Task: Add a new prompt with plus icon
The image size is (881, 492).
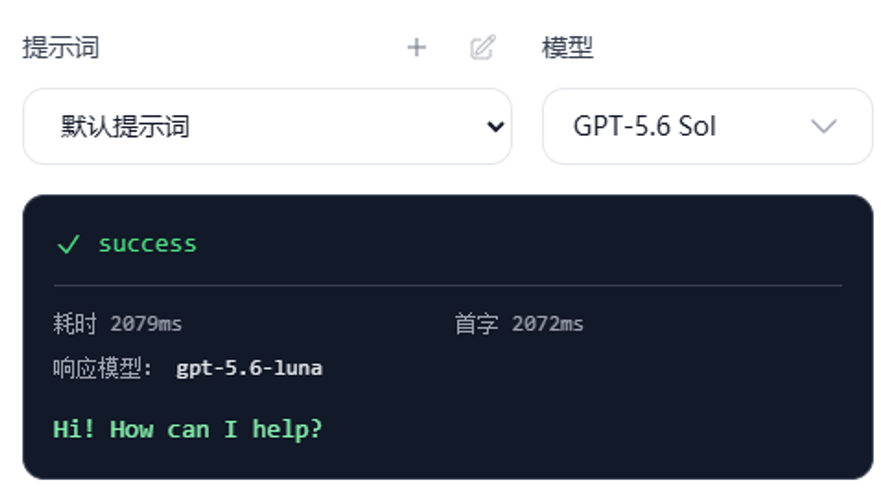Action: click(417, 47)
